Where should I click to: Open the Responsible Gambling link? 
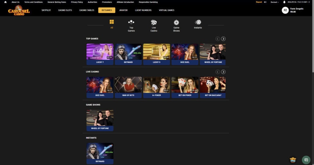[148, 2]
